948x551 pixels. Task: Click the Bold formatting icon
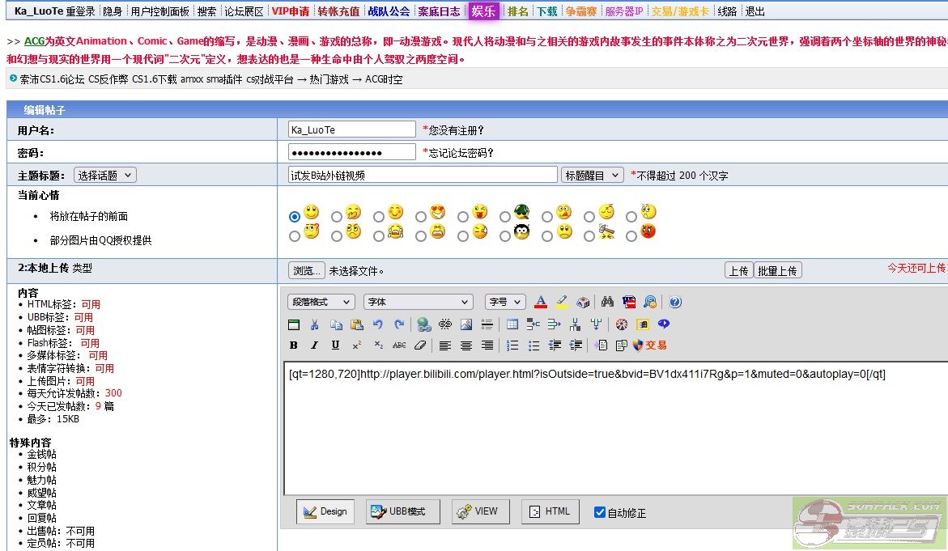pos(294,345)
